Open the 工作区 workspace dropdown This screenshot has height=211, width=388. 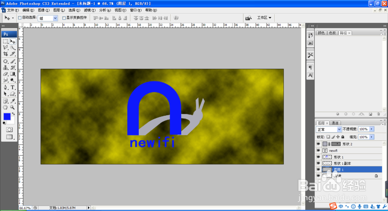point(264,18)
